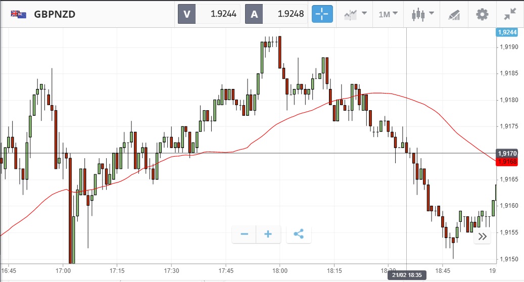524x282 pixels.
Task: Toggle the crosshair cursor button
Action: (x=322, y=14)
